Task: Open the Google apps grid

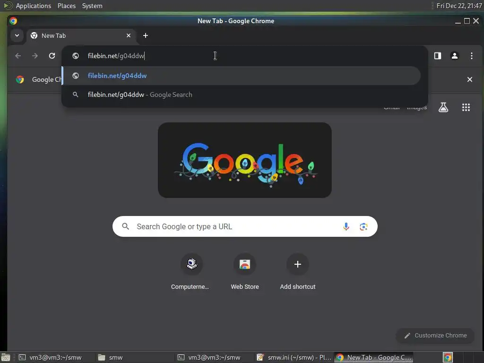Action: [466, 107]
